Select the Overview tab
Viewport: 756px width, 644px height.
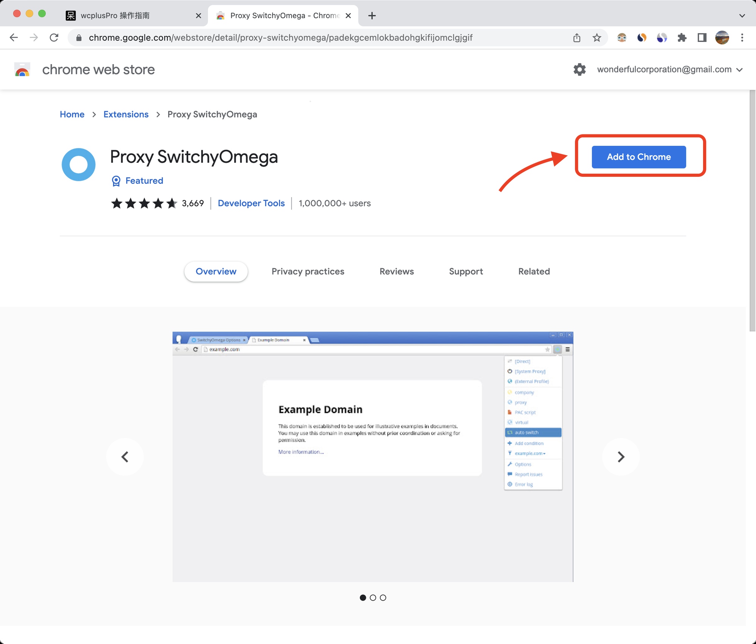(x=216, y=272)
